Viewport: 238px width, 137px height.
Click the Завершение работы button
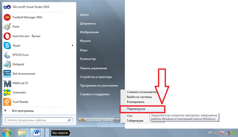tap(97, 120)
